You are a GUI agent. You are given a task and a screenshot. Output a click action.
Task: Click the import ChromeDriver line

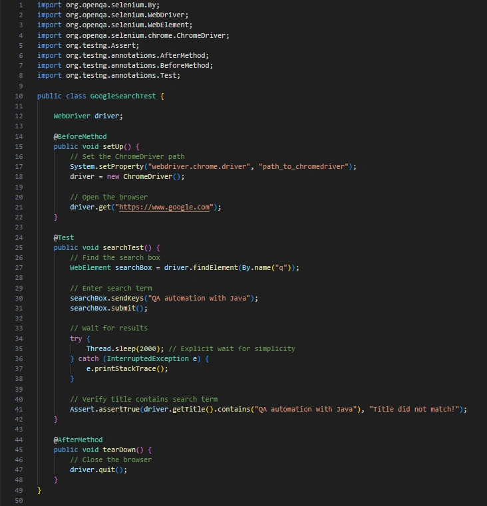tap(133, 35)
